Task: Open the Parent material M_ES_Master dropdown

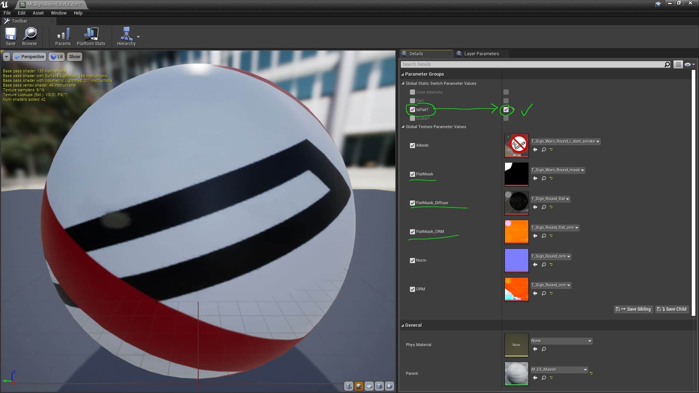Action: click(x=559, y=370)
